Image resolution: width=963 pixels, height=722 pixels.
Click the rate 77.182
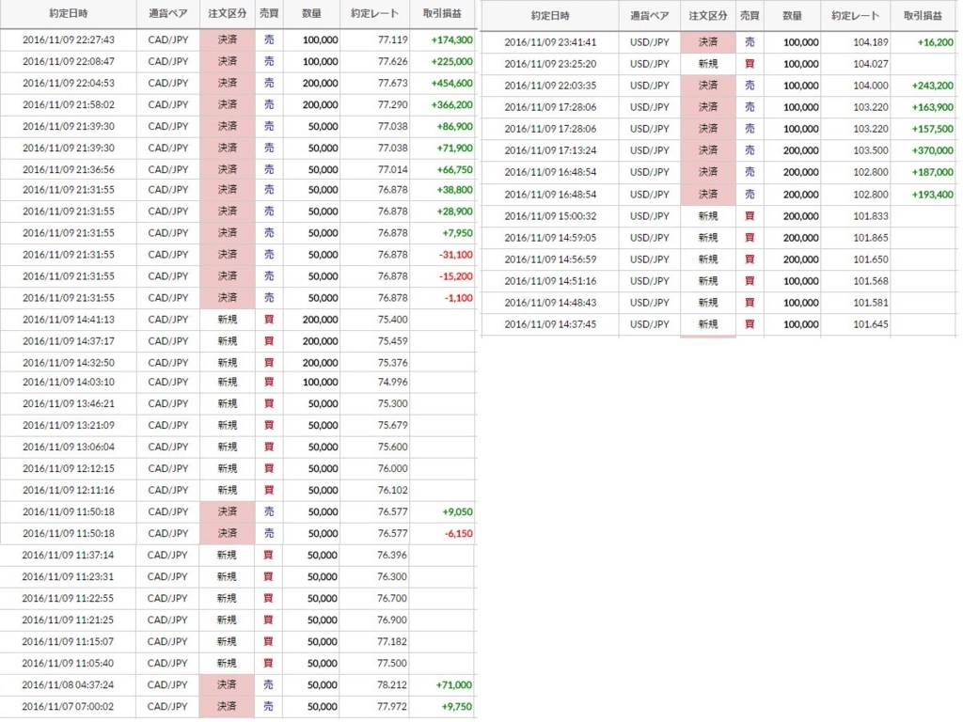[x=392, y=641]
